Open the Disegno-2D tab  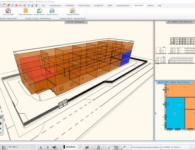[x=99, y=5]
